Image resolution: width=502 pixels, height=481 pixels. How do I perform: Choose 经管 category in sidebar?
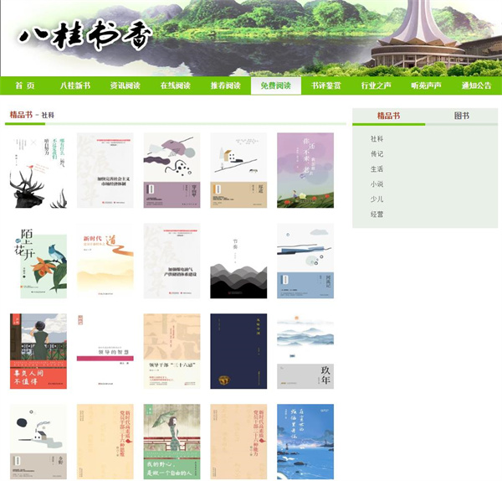click(x=376, y=215)
